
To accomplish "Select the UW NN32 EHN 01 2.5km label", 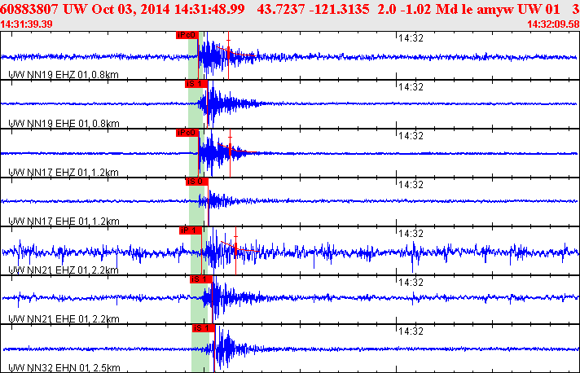I will [64, 367].
